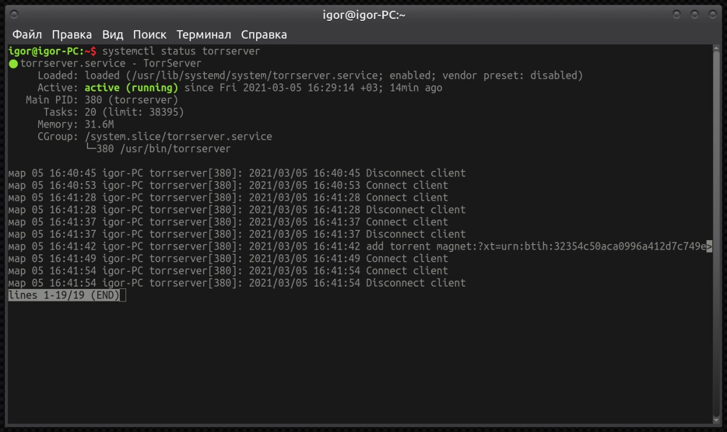Close the terminal window with title bar button

pyautogui.click(x=712, y=15)
